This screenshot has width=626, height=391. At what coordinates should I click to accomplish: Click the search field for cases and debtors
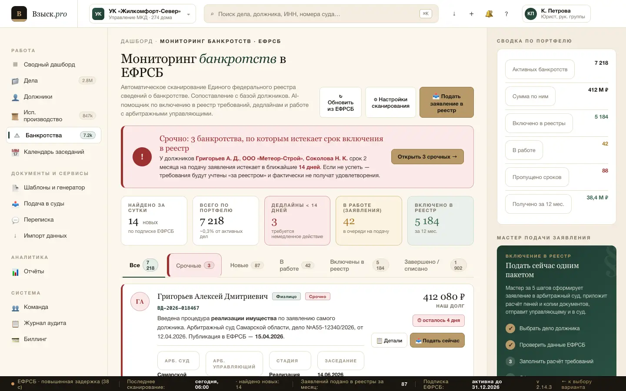pos(321,14)
